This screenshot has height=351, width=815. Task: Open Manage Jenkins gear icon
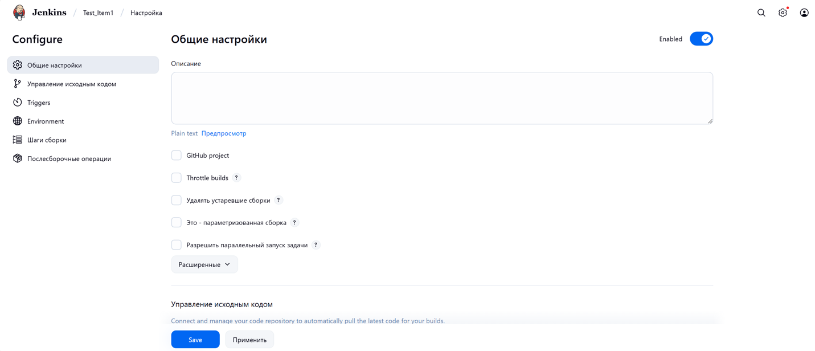[x=783, y=13]
